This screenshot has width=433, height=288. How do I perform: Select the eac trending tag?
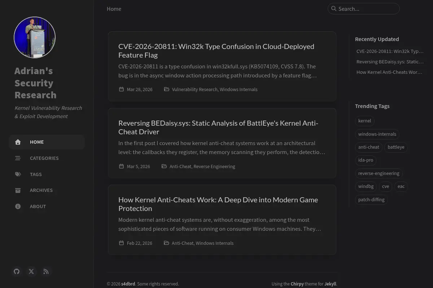(401, 186)
